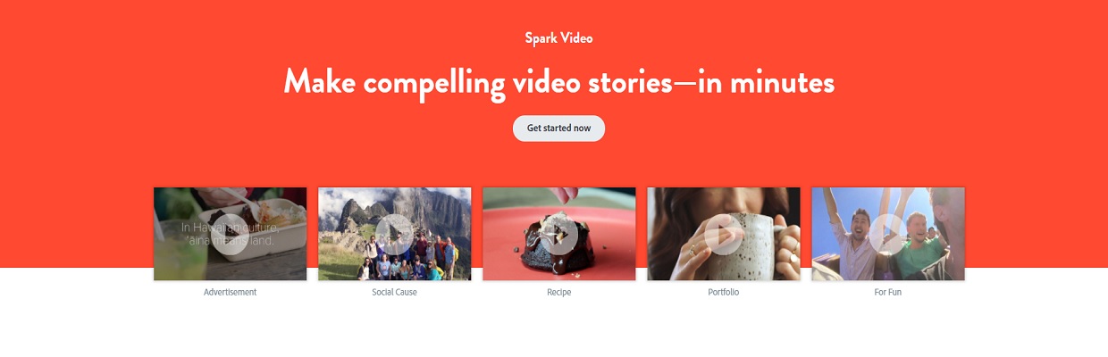The image size is (1108, 357).
Task: Open the Spark Video title heading
Action: tap(558, 38)
